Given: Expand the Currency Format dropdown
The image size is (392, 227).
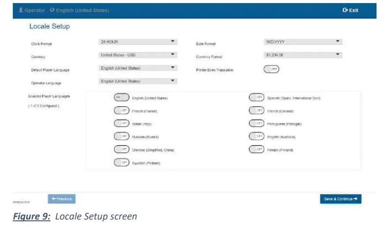Looking at the screenshot, I should point(303,55).
